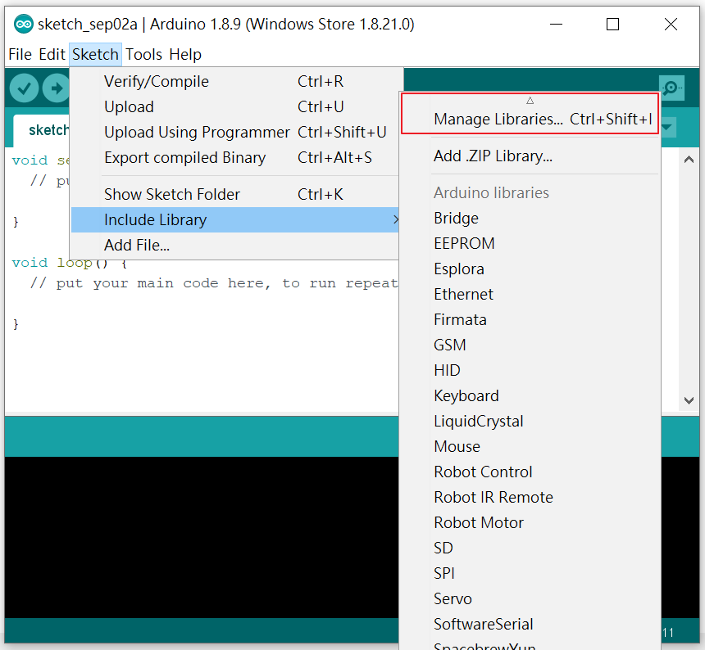The image size is (705, 650).
Task: Click Export compiled Binary
Action: 184,157
